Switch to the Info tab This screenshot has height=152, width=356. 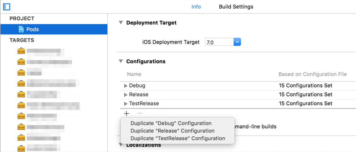(196, 7)
